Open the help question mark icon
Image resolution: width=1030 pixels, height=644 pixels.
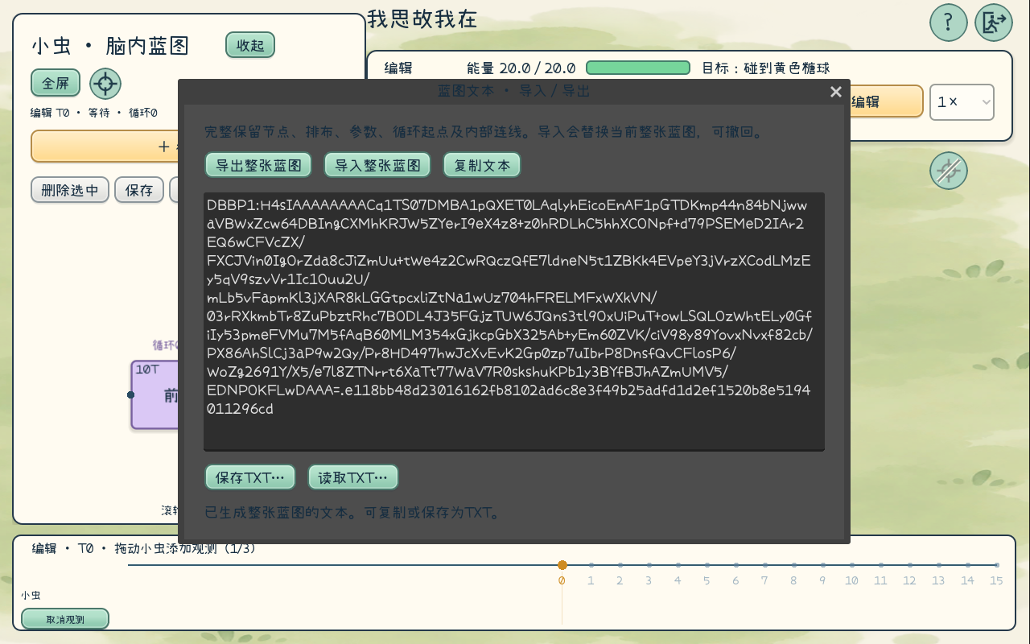coord(949,23)
